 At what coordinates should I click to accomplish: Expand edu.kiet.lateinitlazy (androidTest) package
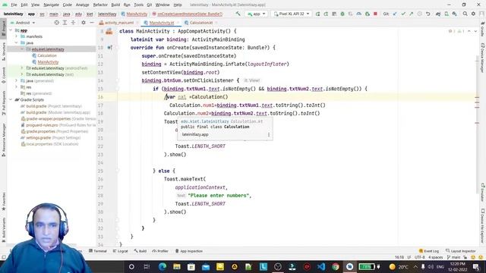pos(22,68)
